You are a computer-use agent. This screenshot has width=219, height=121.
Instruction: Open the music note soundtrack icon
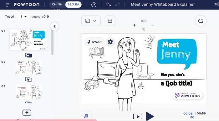click(86, 116)
